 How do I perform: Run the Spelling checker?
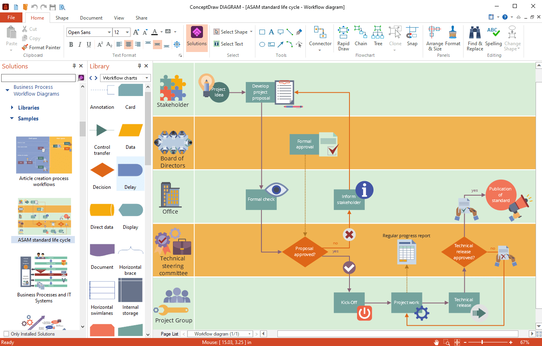click(494, 38)
